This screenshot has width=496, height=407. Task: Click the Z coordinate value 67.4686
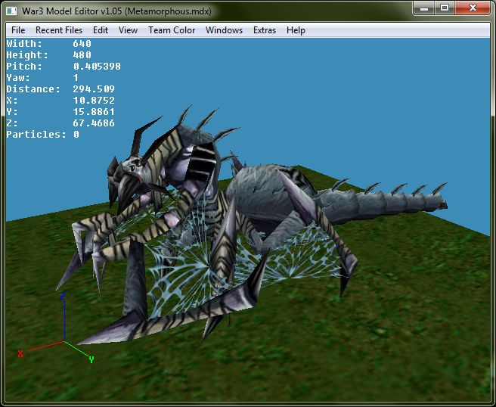click(x=94, y=123)
